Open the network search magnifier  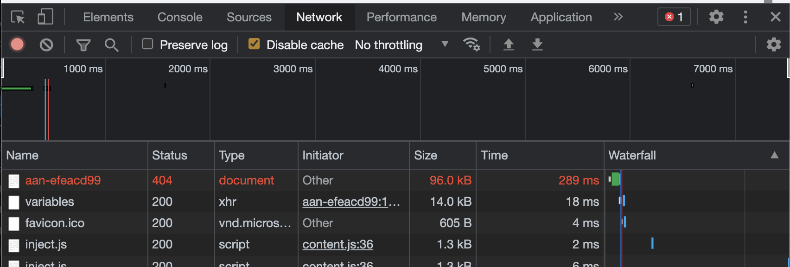111,45
